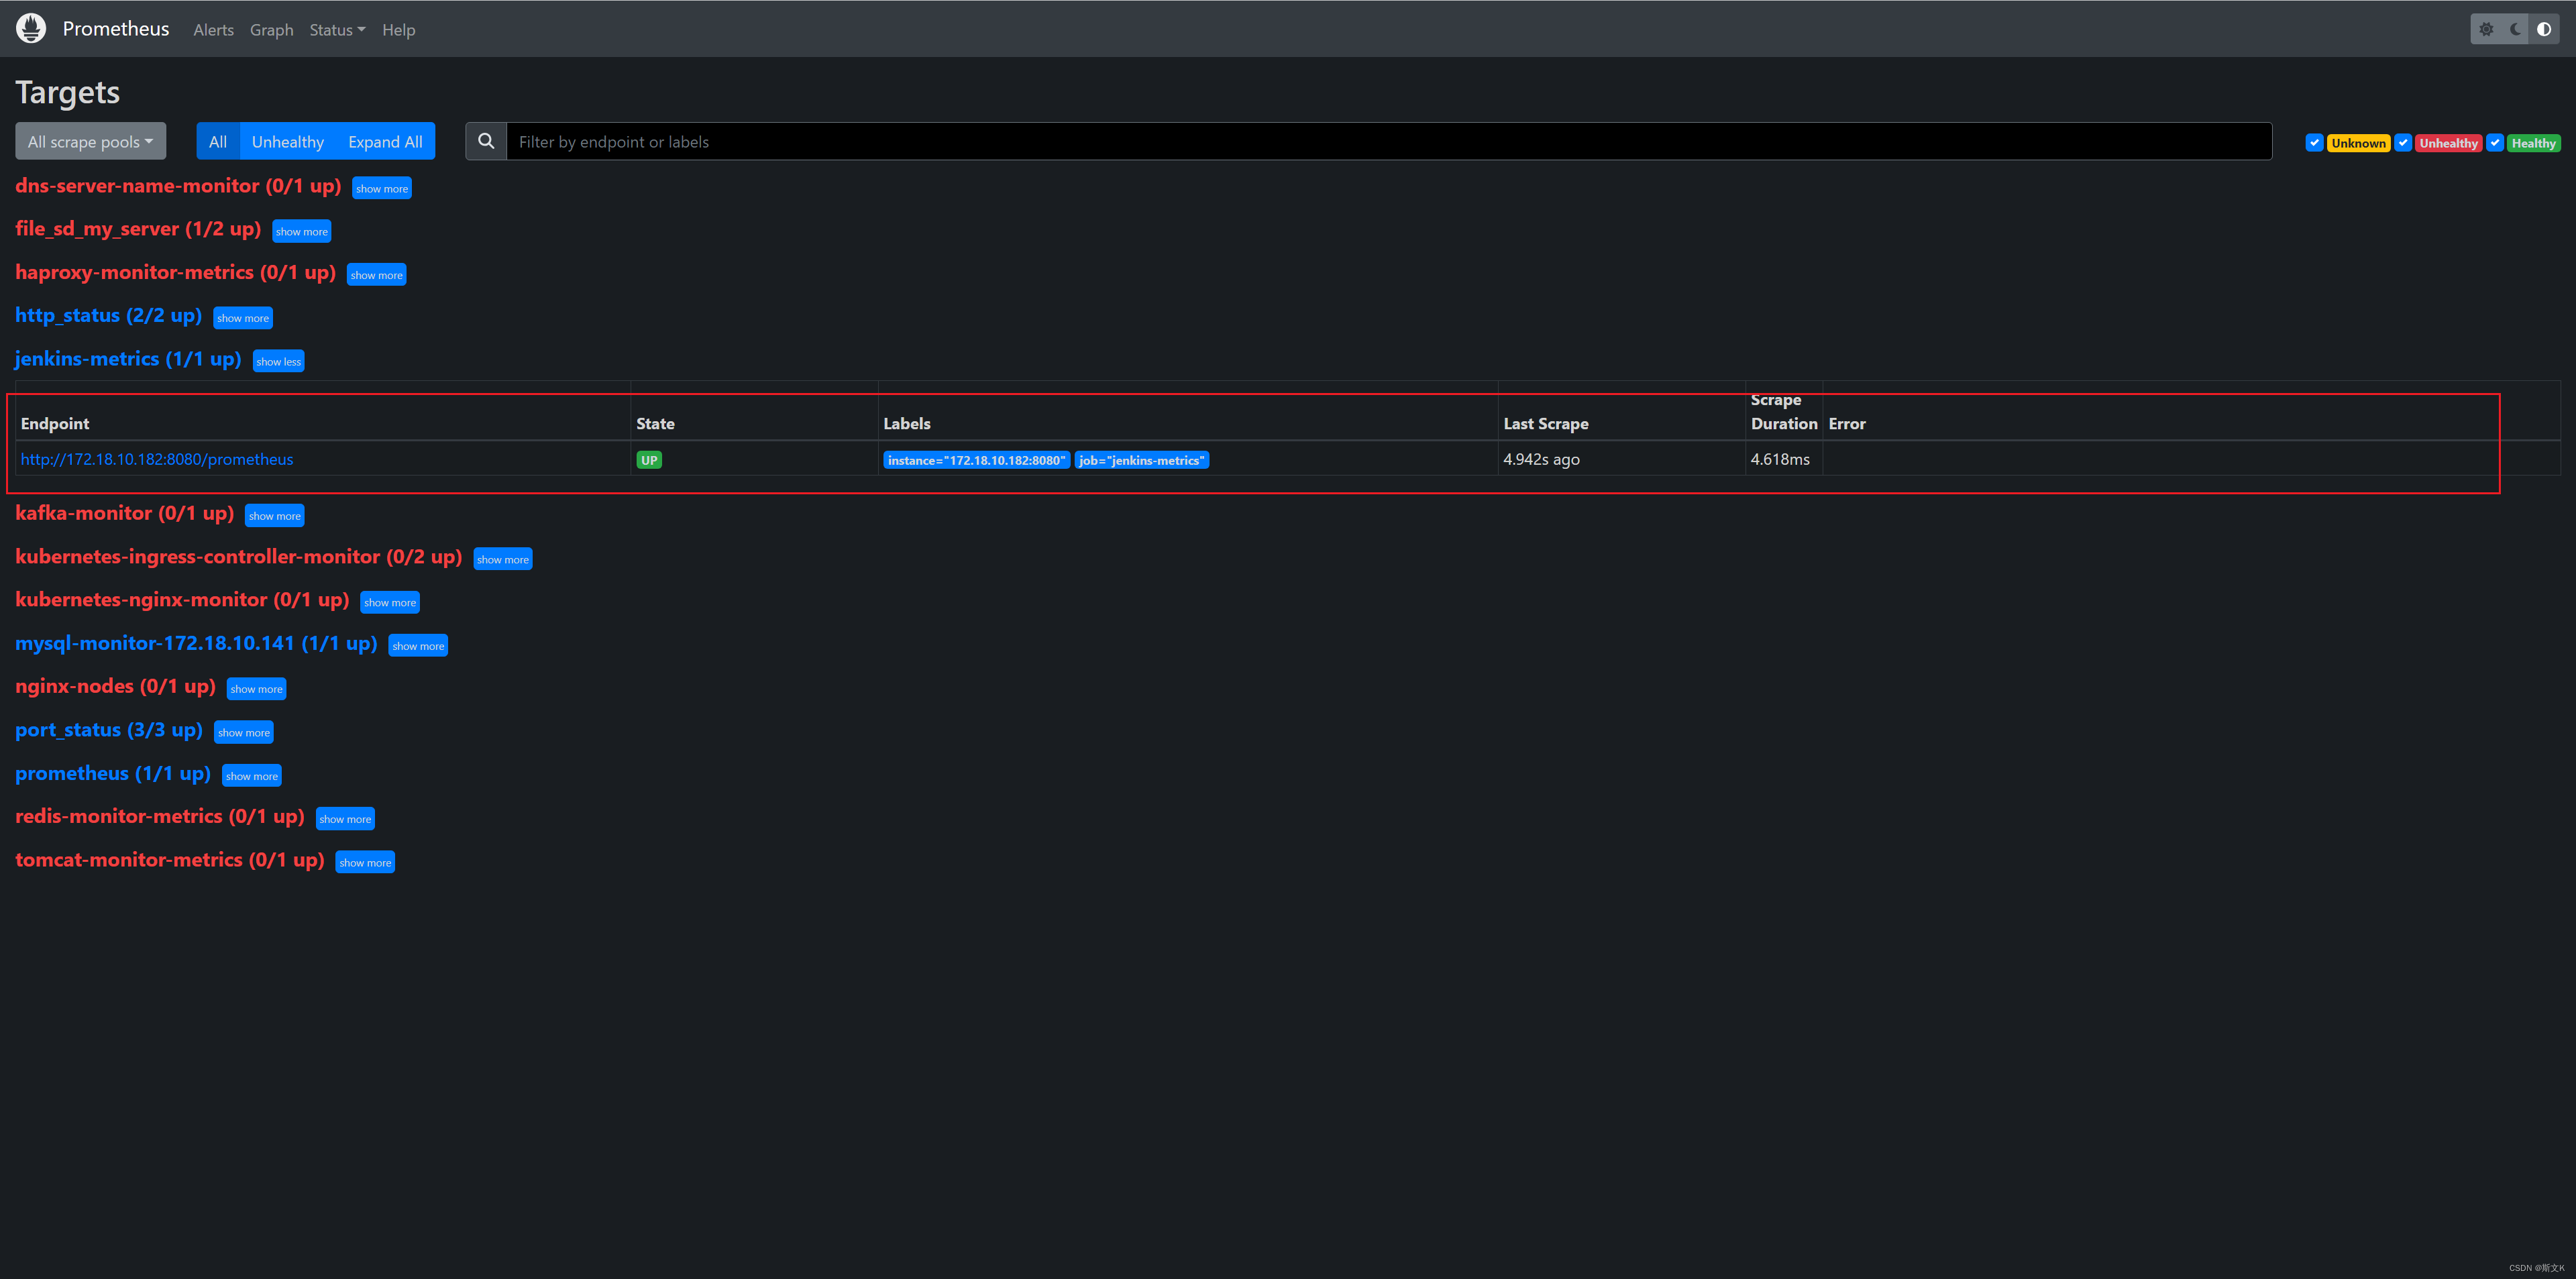Click the http_status pool heading
This screenshot has width=2576, height=1279.
(x=108, y=315)
